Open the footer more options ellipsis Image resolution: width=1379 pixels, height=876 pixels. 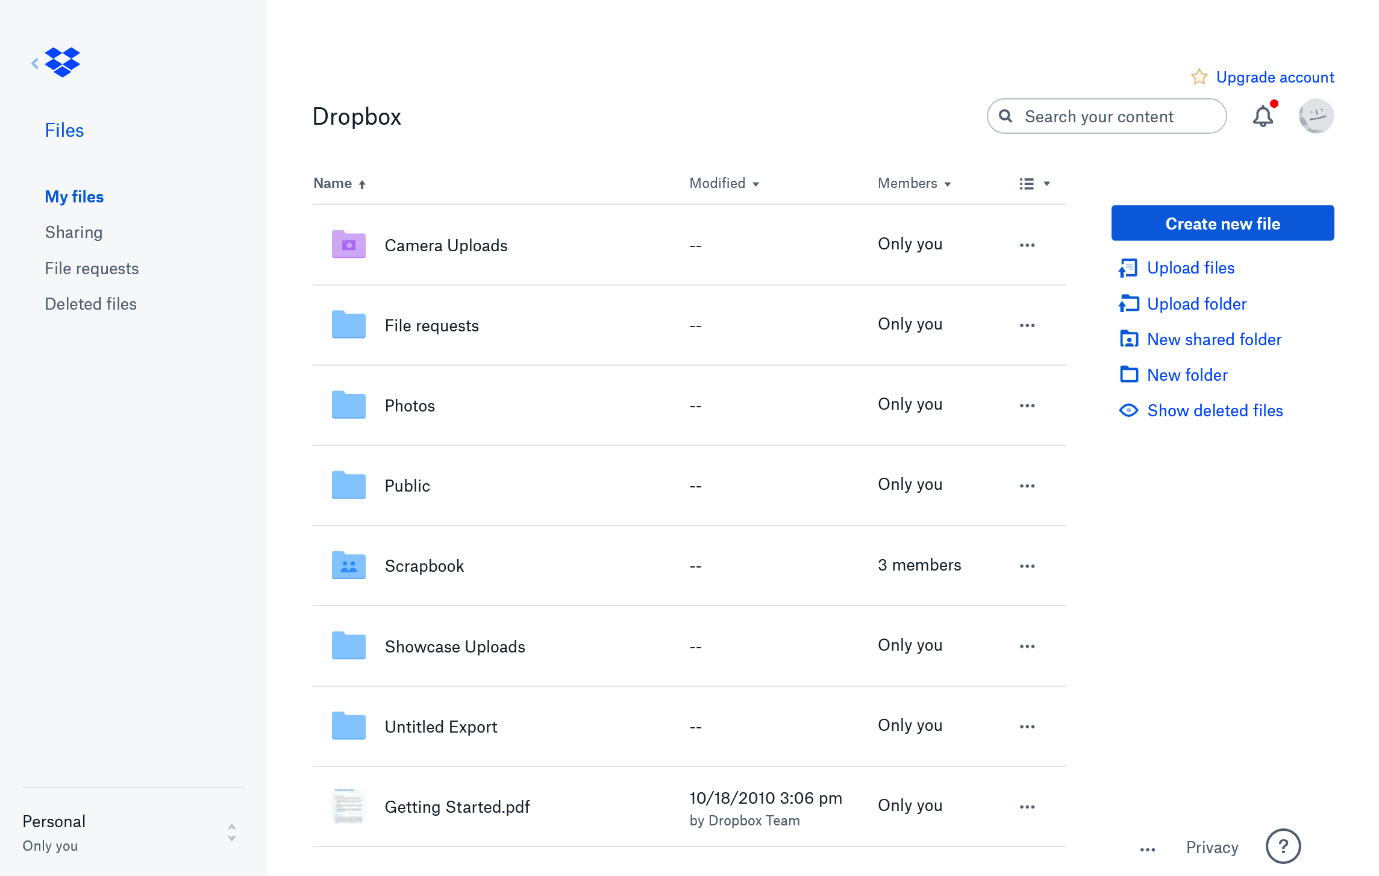(x=1148, y=849)
